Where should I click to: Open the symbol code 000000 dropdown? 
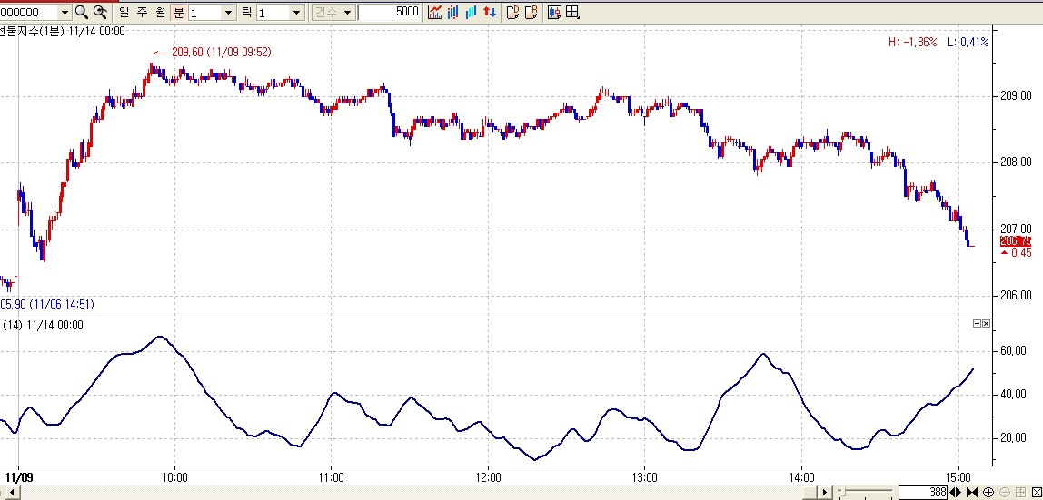tap(64, 12)
